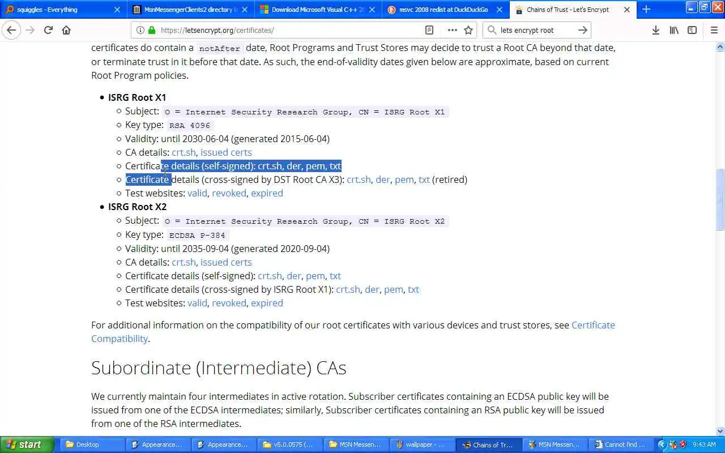Close the Download Microsoft Visual C++ tab
The width and height of the screenshot is (725, 453).
coord(372,10)
